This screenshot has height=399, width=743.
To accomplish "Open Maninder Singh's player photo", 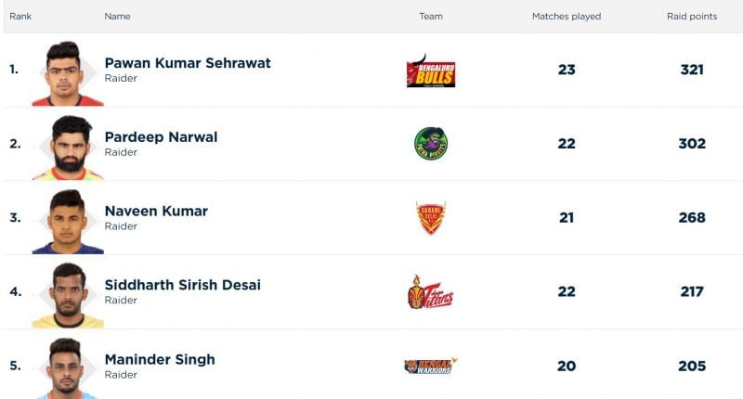I will [x=67, y=368].
